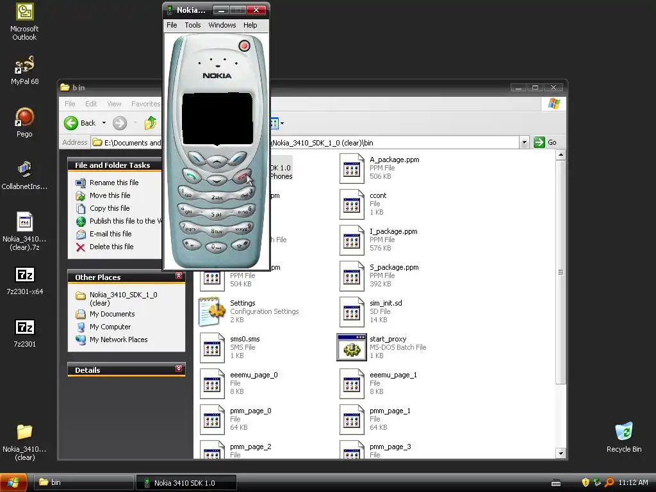The width and height of the screenshot is (656, 492).
Task: Click Copy this file task link
Action: point(110,208)
